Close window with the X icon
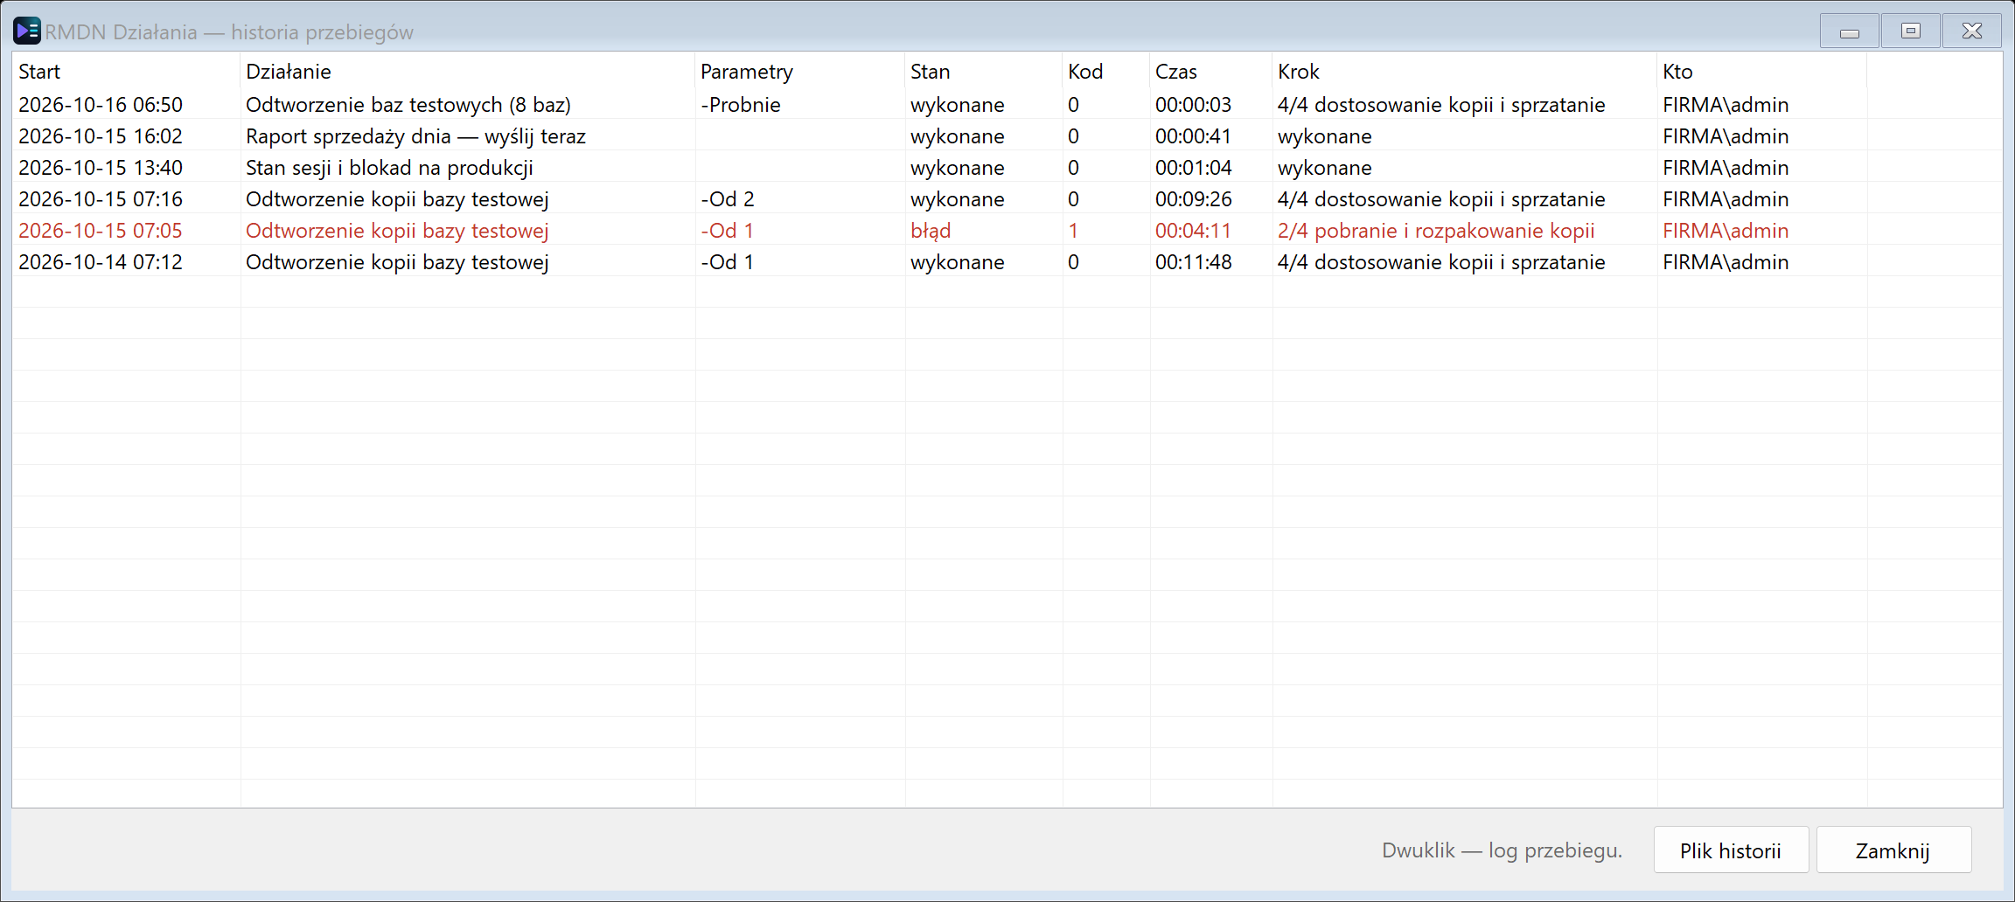Image resolution: width=2015 pixels, height=902 pixels. coord(1971,31)
